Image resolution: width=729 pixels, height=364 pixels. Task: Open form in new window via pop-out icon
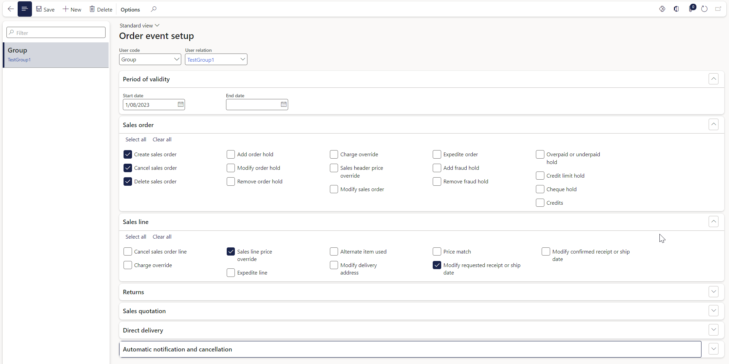coord(718,9)
